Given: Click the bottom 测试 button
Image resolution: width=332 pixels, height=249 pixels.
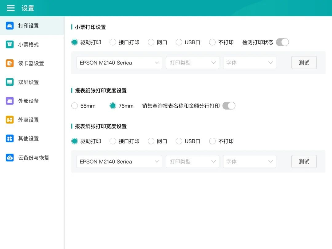Looking at the screenshot, I should (304, 162).
